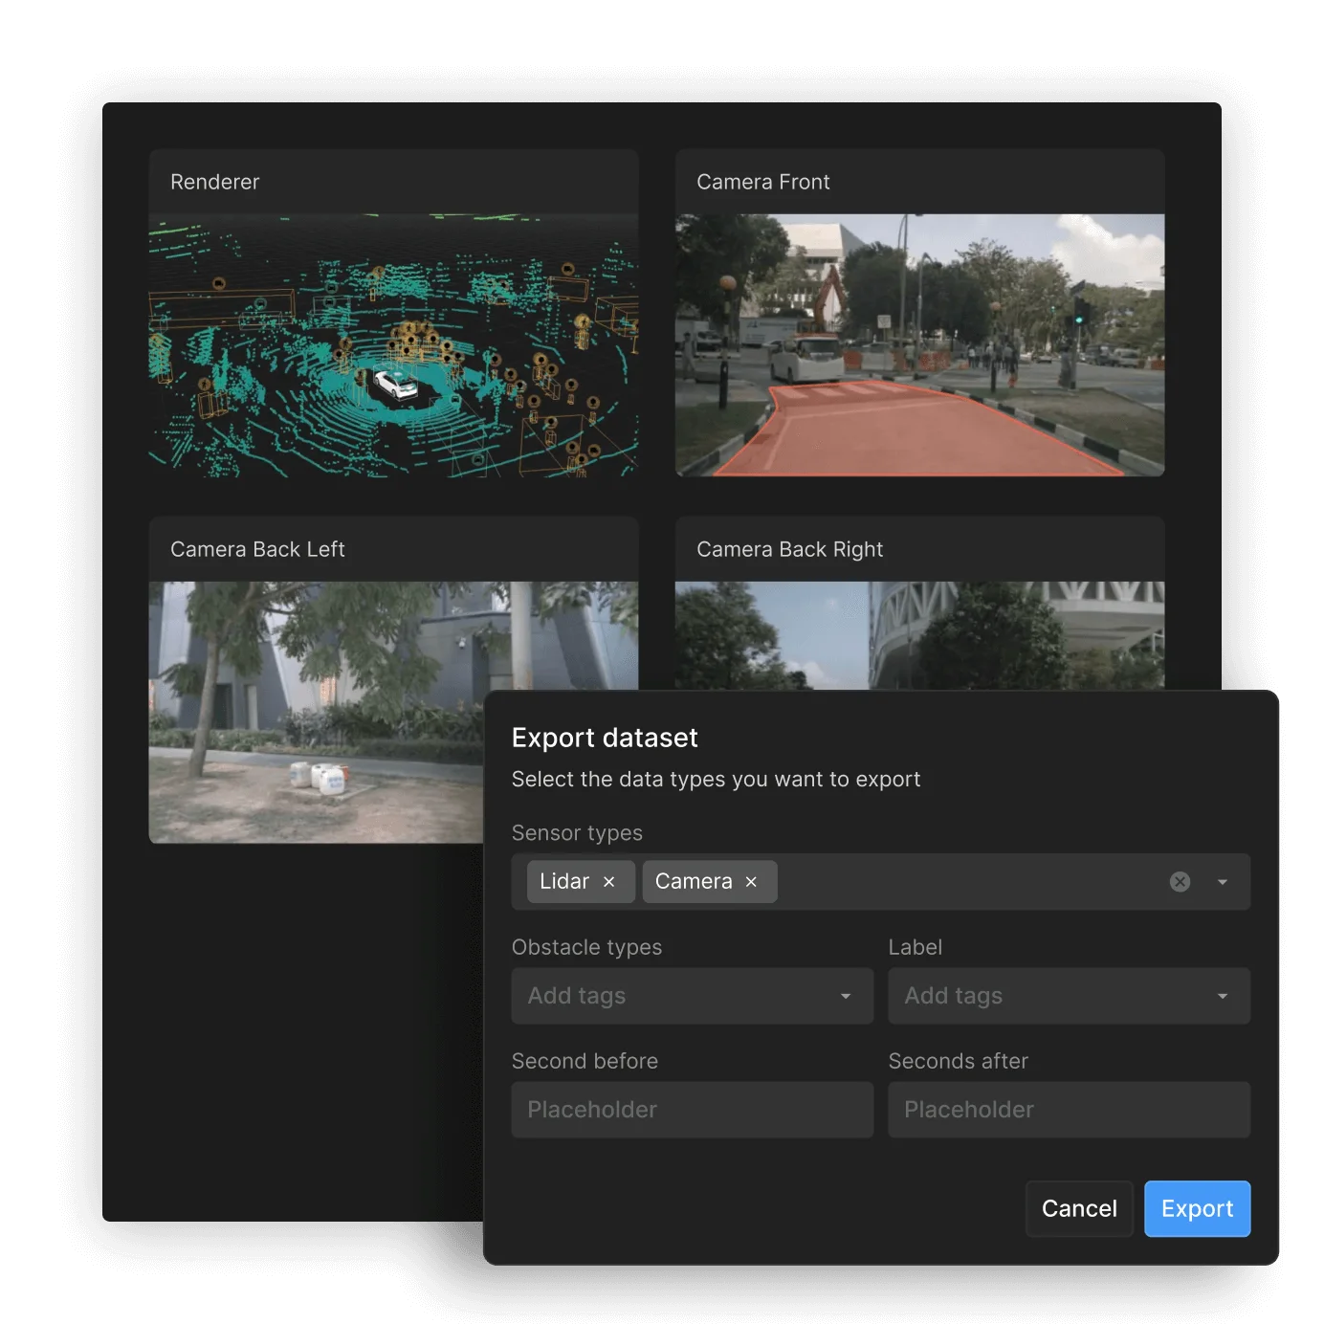The width and height of the screenshot is (1324, 1324).
Task: Click the Label dropdown chevron
Action: pyautogui.click(x=1223, y=996)
